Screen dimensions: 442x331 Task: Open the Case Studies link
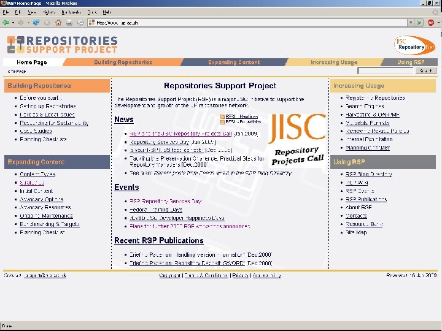pos(36,131)
